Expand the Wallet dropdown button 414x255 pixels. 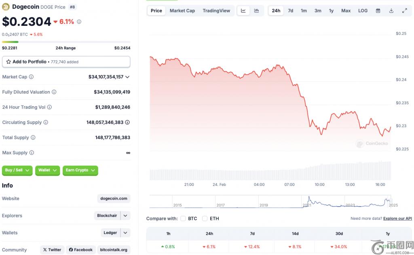pyautogui.click(x=47, y=170)
